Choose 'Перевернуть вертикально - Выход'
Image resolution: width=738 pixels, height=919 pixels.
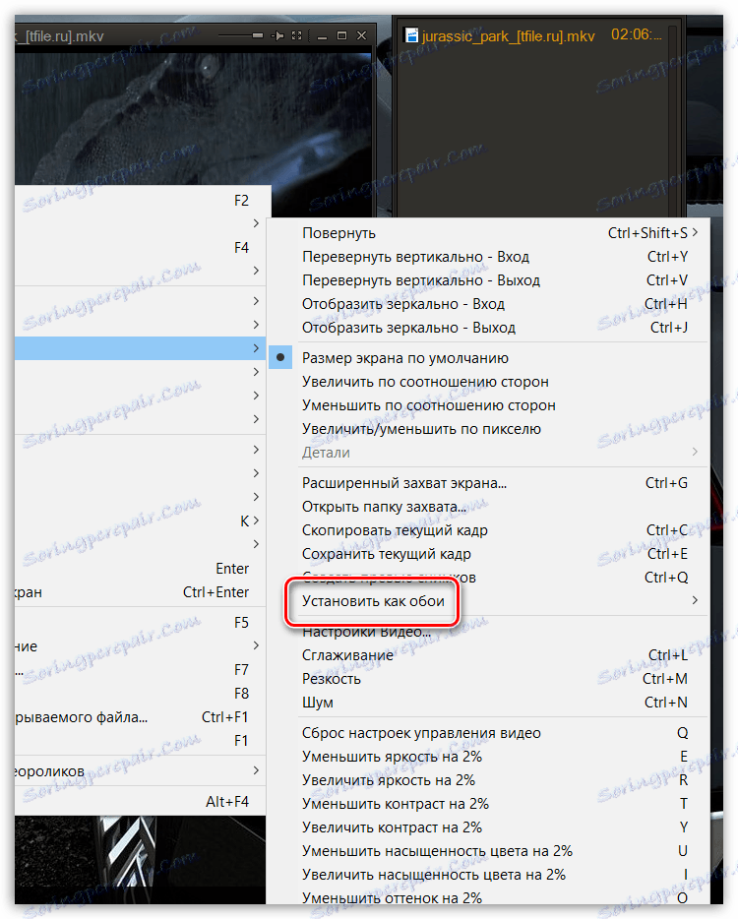click(x=488, y=280)
